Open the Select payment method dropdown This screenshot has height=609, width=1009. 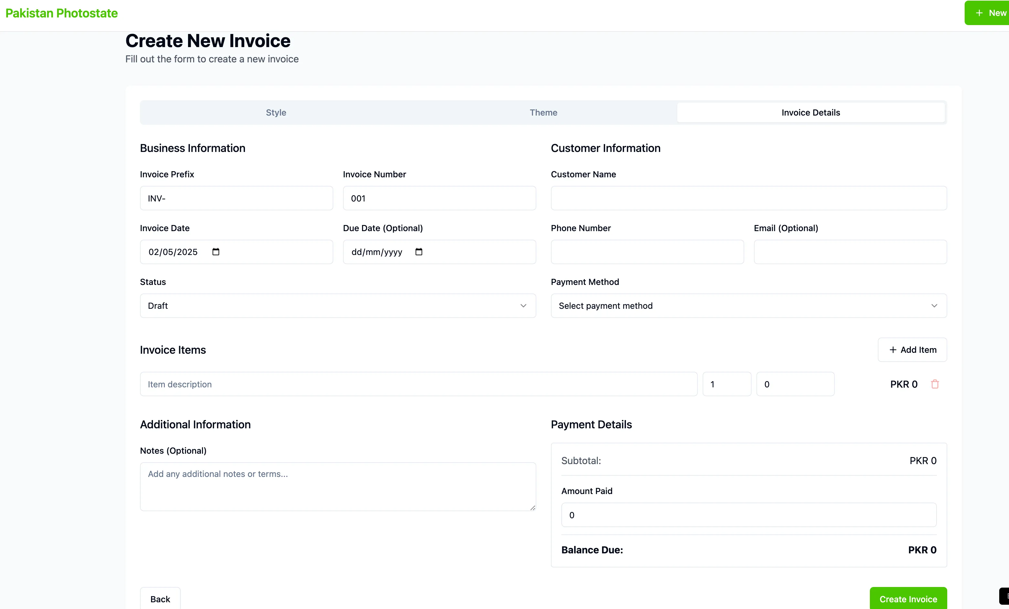(x=748, y=305)
